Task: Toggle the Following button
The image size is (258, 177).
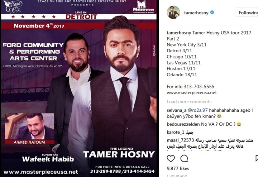Action: click(247, 12)
